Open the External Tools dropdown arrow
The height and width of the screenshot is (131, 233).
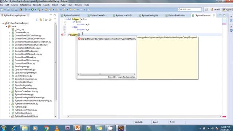tap(42, 9)
